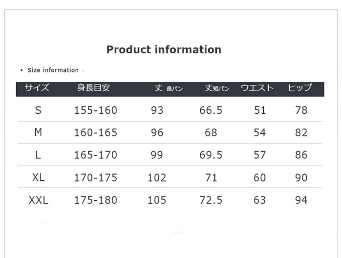Select the hip value 94
Screen dimensions: 342x258
click(301, 200)
